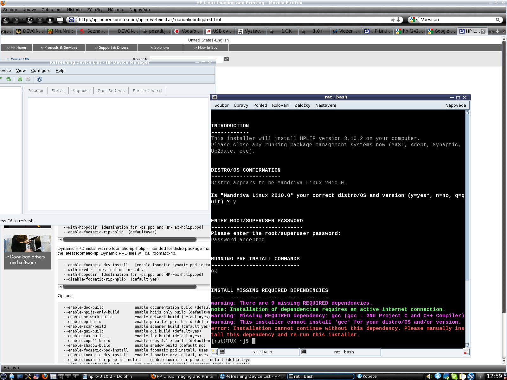Open Kopete taskbar entry
Viewport: 507px width, 380px height.
[389, 376]
